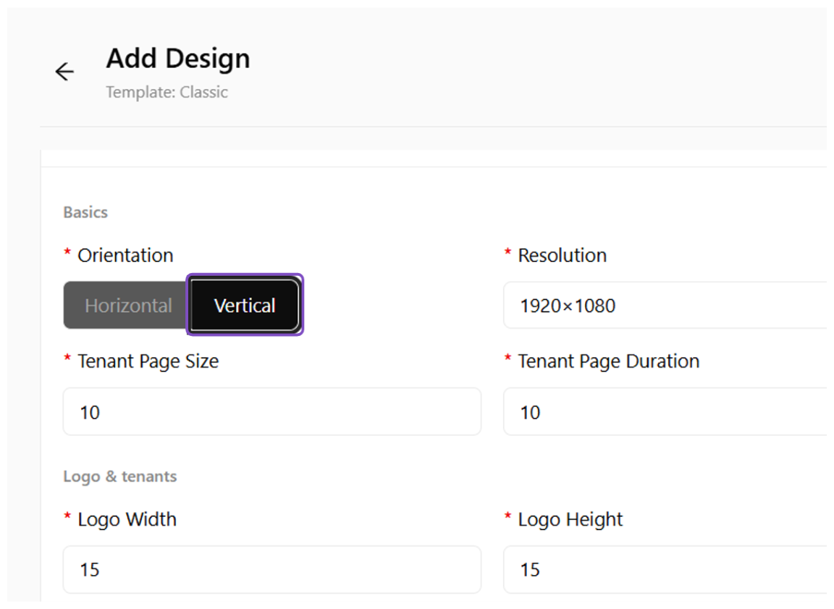Select Horizontal orientation
Viewport: 834px width, 609px height.
point(126,306)
